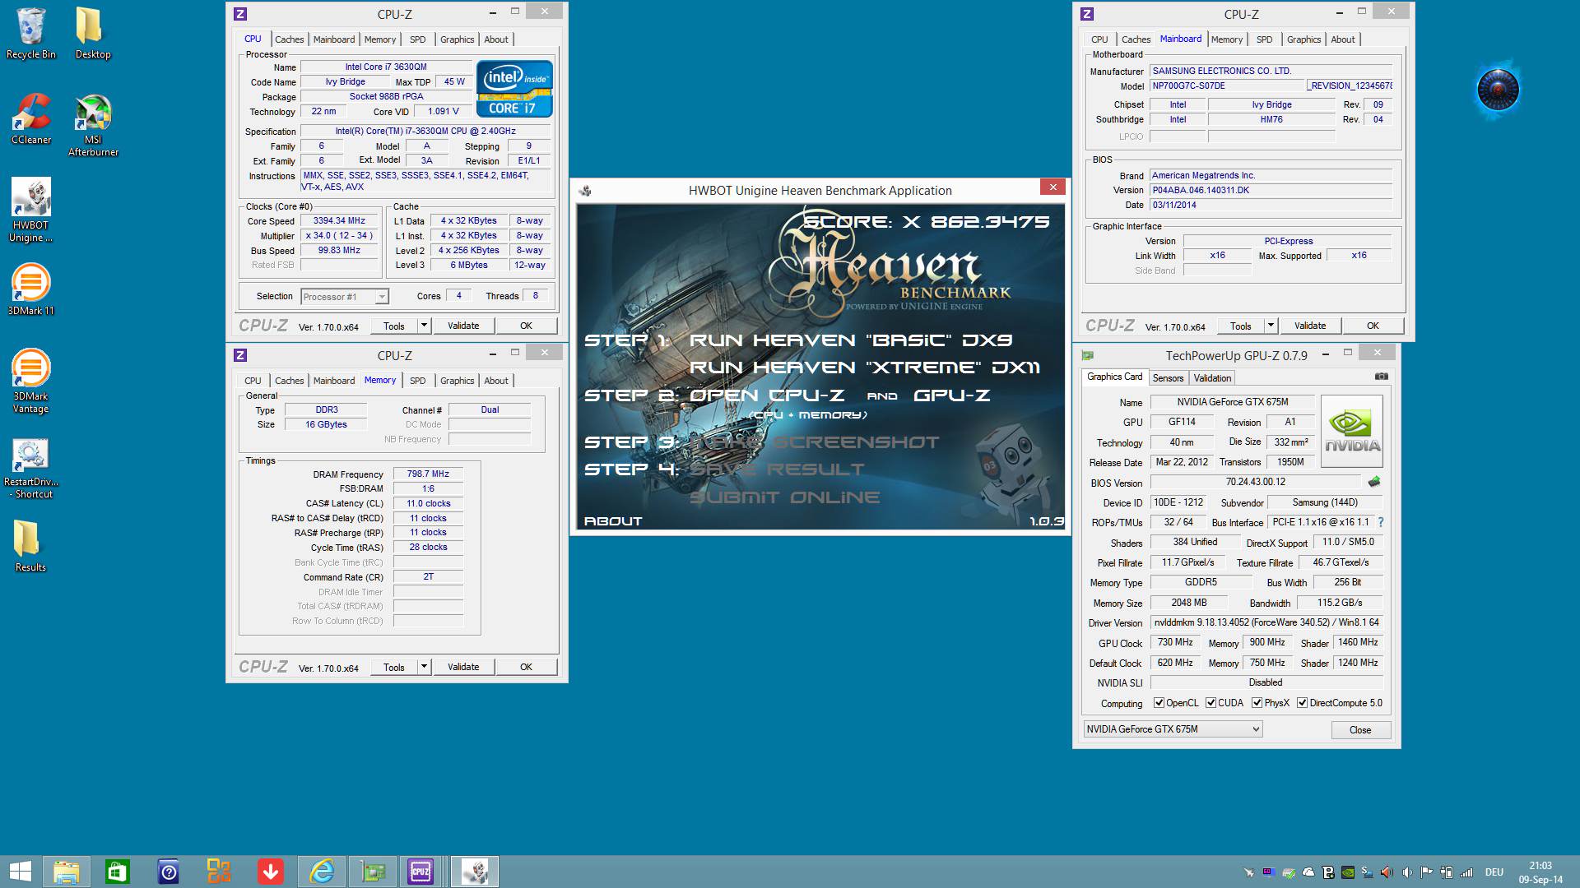Open NVIDIA GeForce GTX 675M GPU dropdown
This screenshot has width=1580, height=888.
click(x=1172, y=729)
